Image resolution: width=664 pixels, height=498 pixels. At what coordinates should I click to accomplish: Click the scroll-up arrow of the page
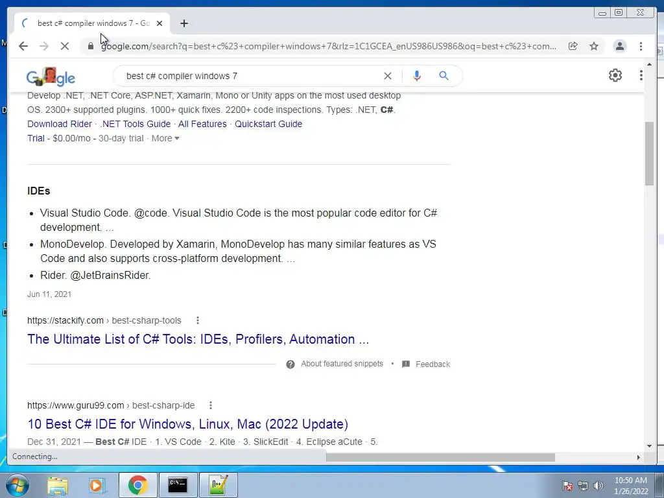(x=650, y=65)
